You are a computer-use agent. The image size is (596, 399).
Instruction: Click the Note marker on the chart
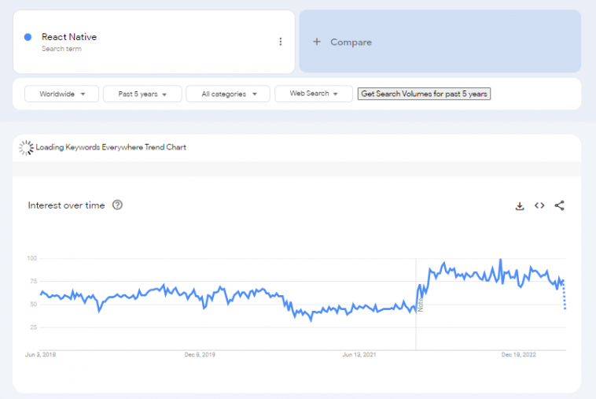[x=421, y=304]
